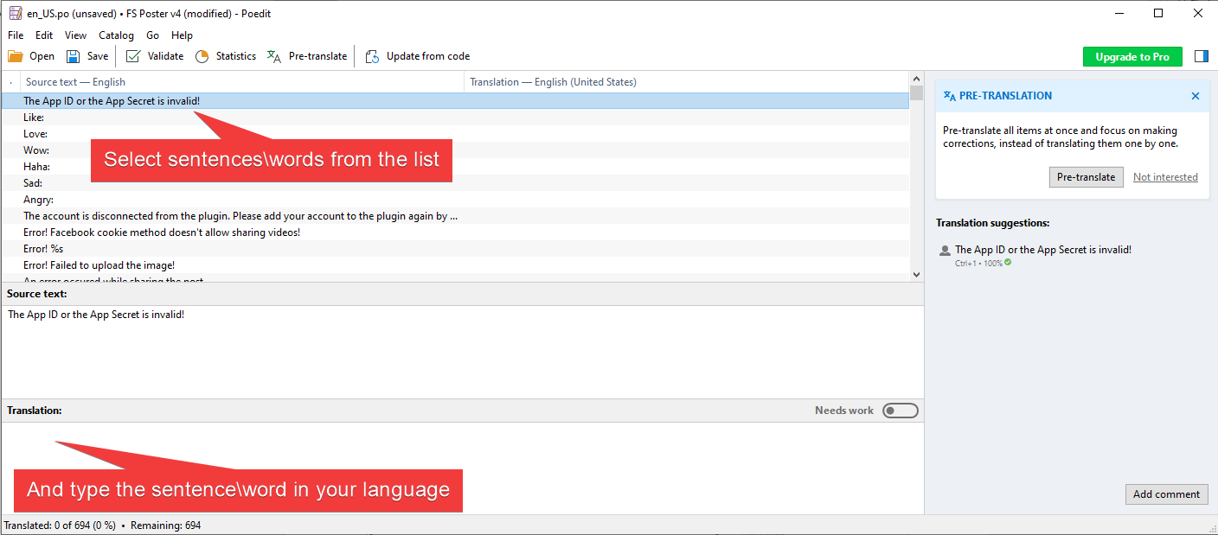Image resolution: width=1218 pixels, height=535 pixels.
Task: Select the 'Error! %s' row
Action: tap(455, 249)
